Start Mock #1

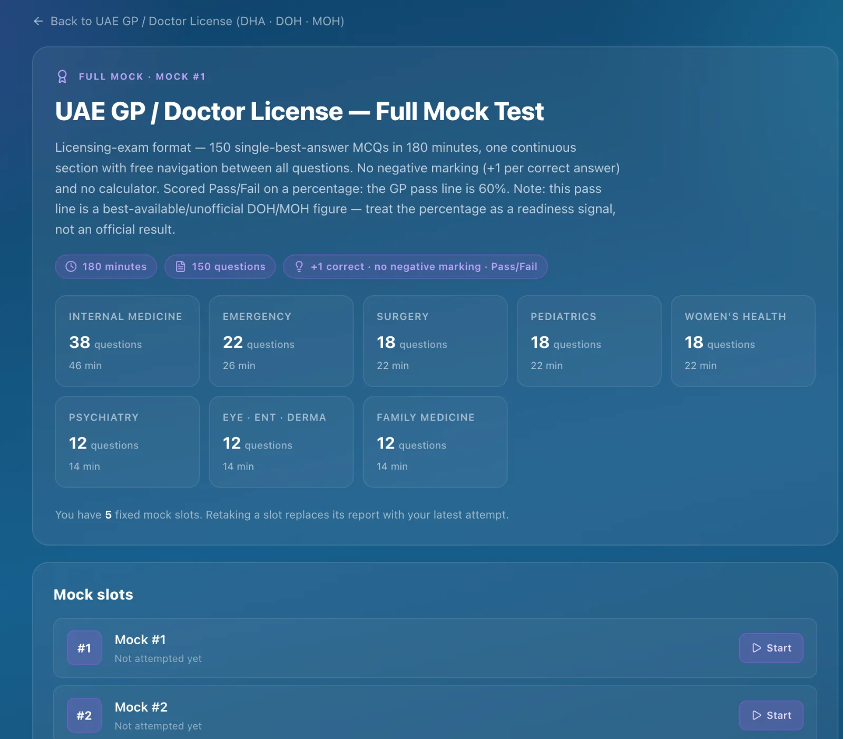pos(771,648)
